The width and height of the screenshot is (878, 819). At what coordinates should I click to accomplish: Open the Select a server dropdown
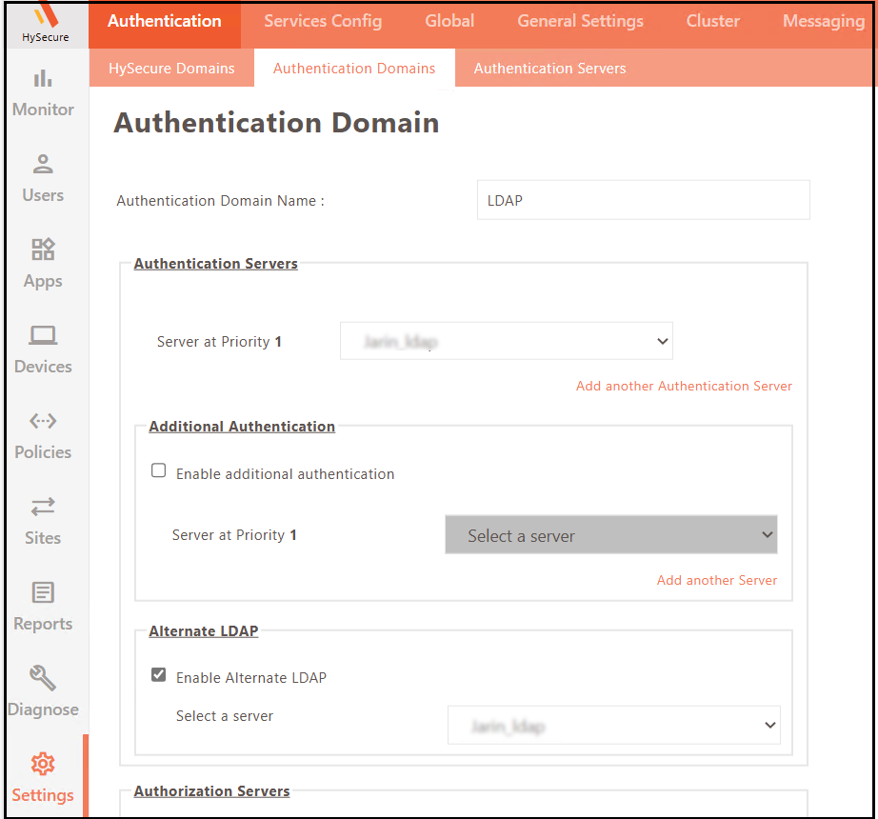610,535
